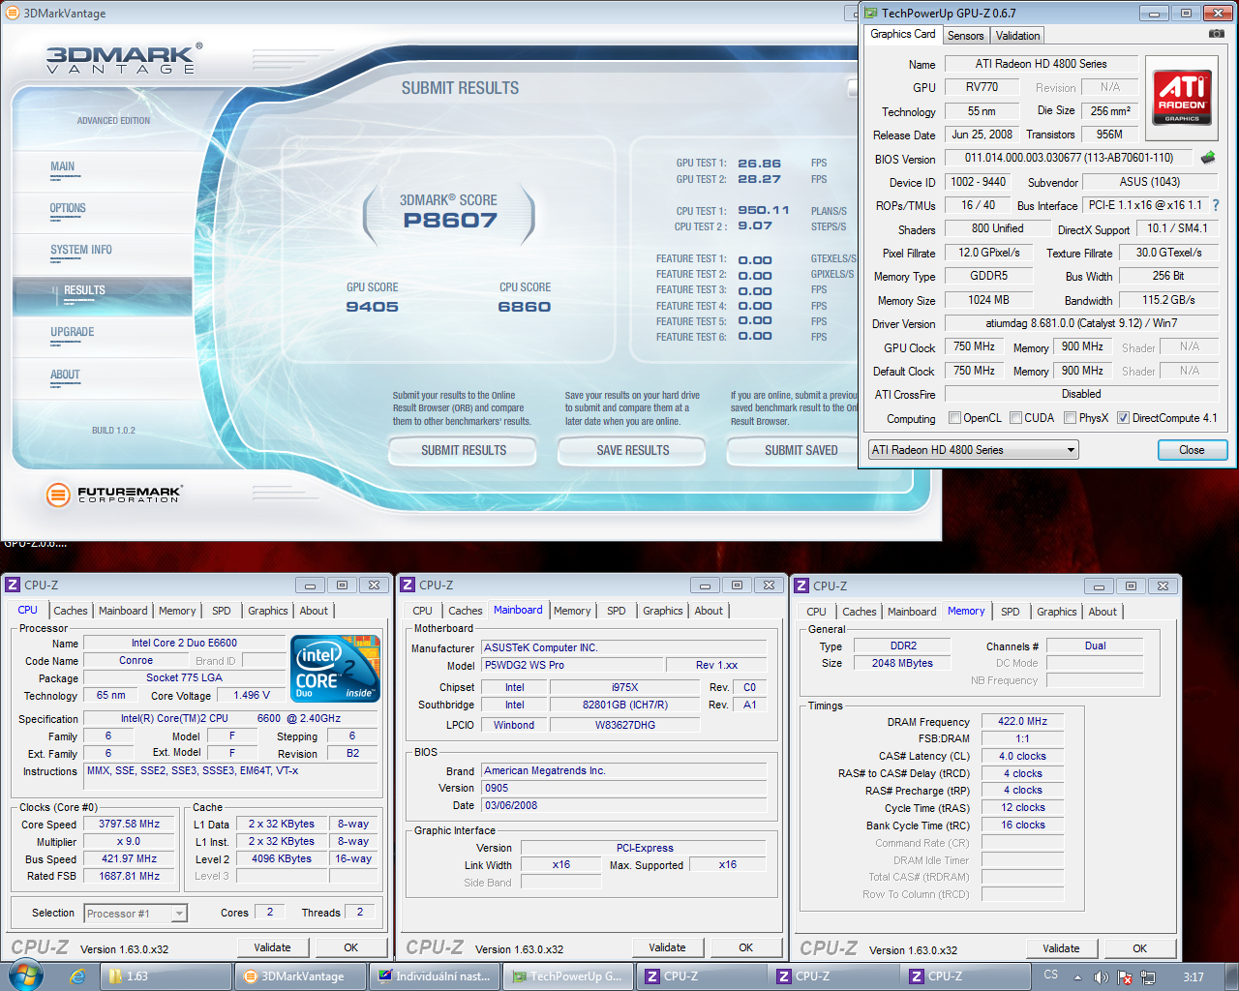This screenshot has width=1239, height=991.
Task: Open Memory tab in first CPU-Z window
Action: tap(177, 611)
